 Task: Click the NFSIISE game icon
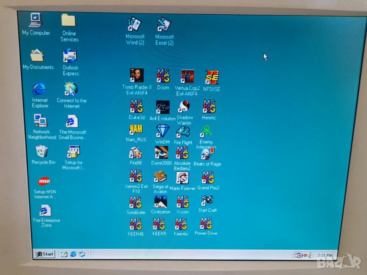pos(211,77)
